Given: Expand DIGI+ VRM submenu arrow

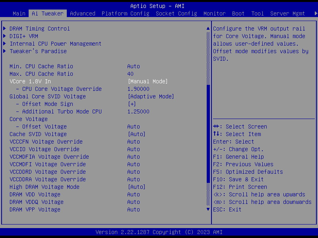Looking at the screenshot, I should point(5,36).
